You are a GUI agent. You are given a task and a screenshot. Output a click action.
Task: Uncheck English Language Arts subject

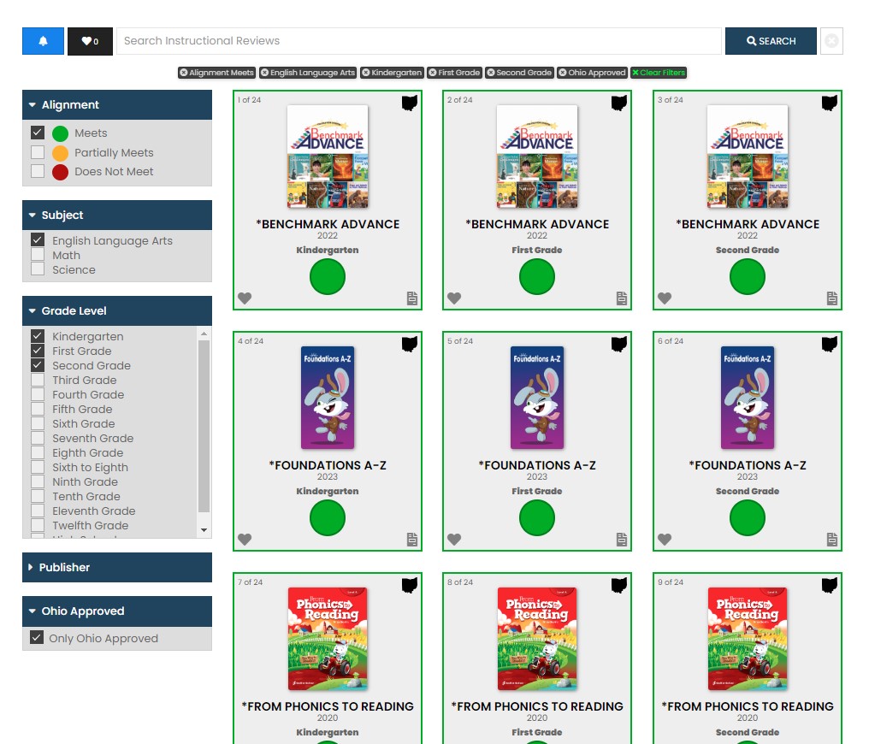tap(38, 239)
